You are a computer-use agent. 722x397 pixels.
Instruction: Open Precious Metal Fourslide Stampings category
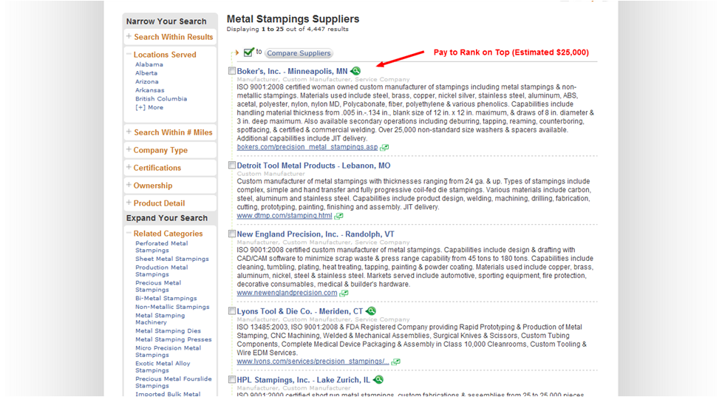(x=174, y=382)
